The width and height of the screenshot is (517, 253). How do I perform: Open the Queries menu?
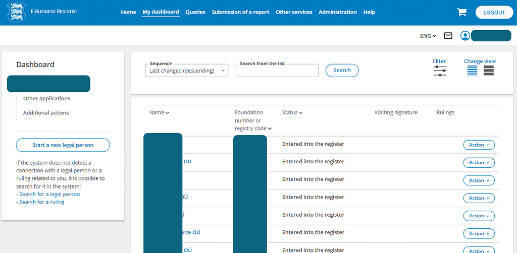(x=195, y=12)
